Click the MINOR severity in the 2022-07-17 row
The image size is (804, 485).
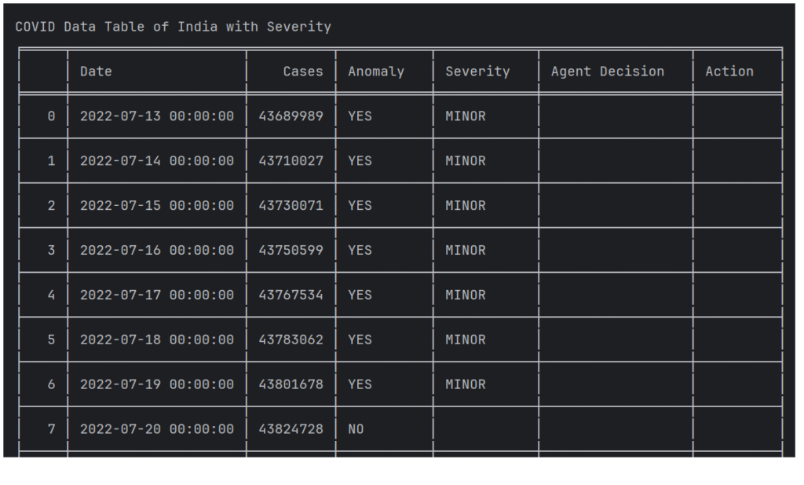(x=466, y=296)
